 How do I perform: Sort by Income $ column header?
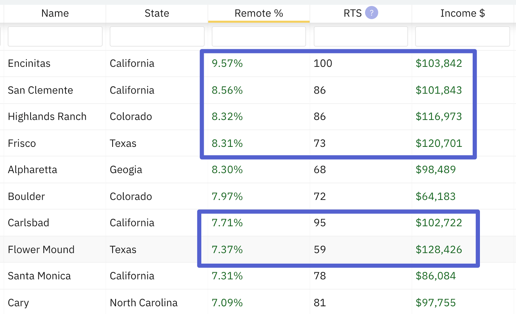coord(462,13)
